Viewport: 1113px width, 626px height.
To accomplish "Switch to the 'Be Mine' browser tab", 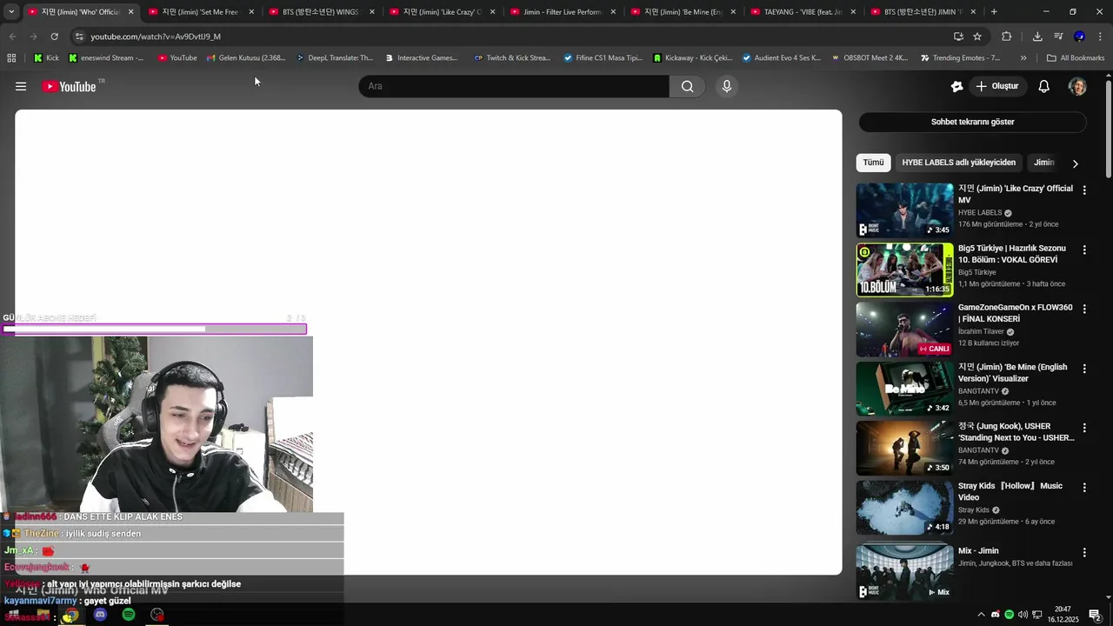I will 683,12.
